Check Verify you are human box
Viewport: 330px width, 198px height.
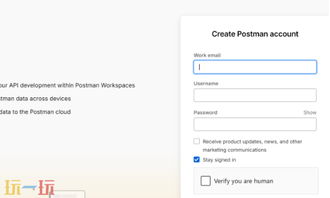click(x=205, y=181)
